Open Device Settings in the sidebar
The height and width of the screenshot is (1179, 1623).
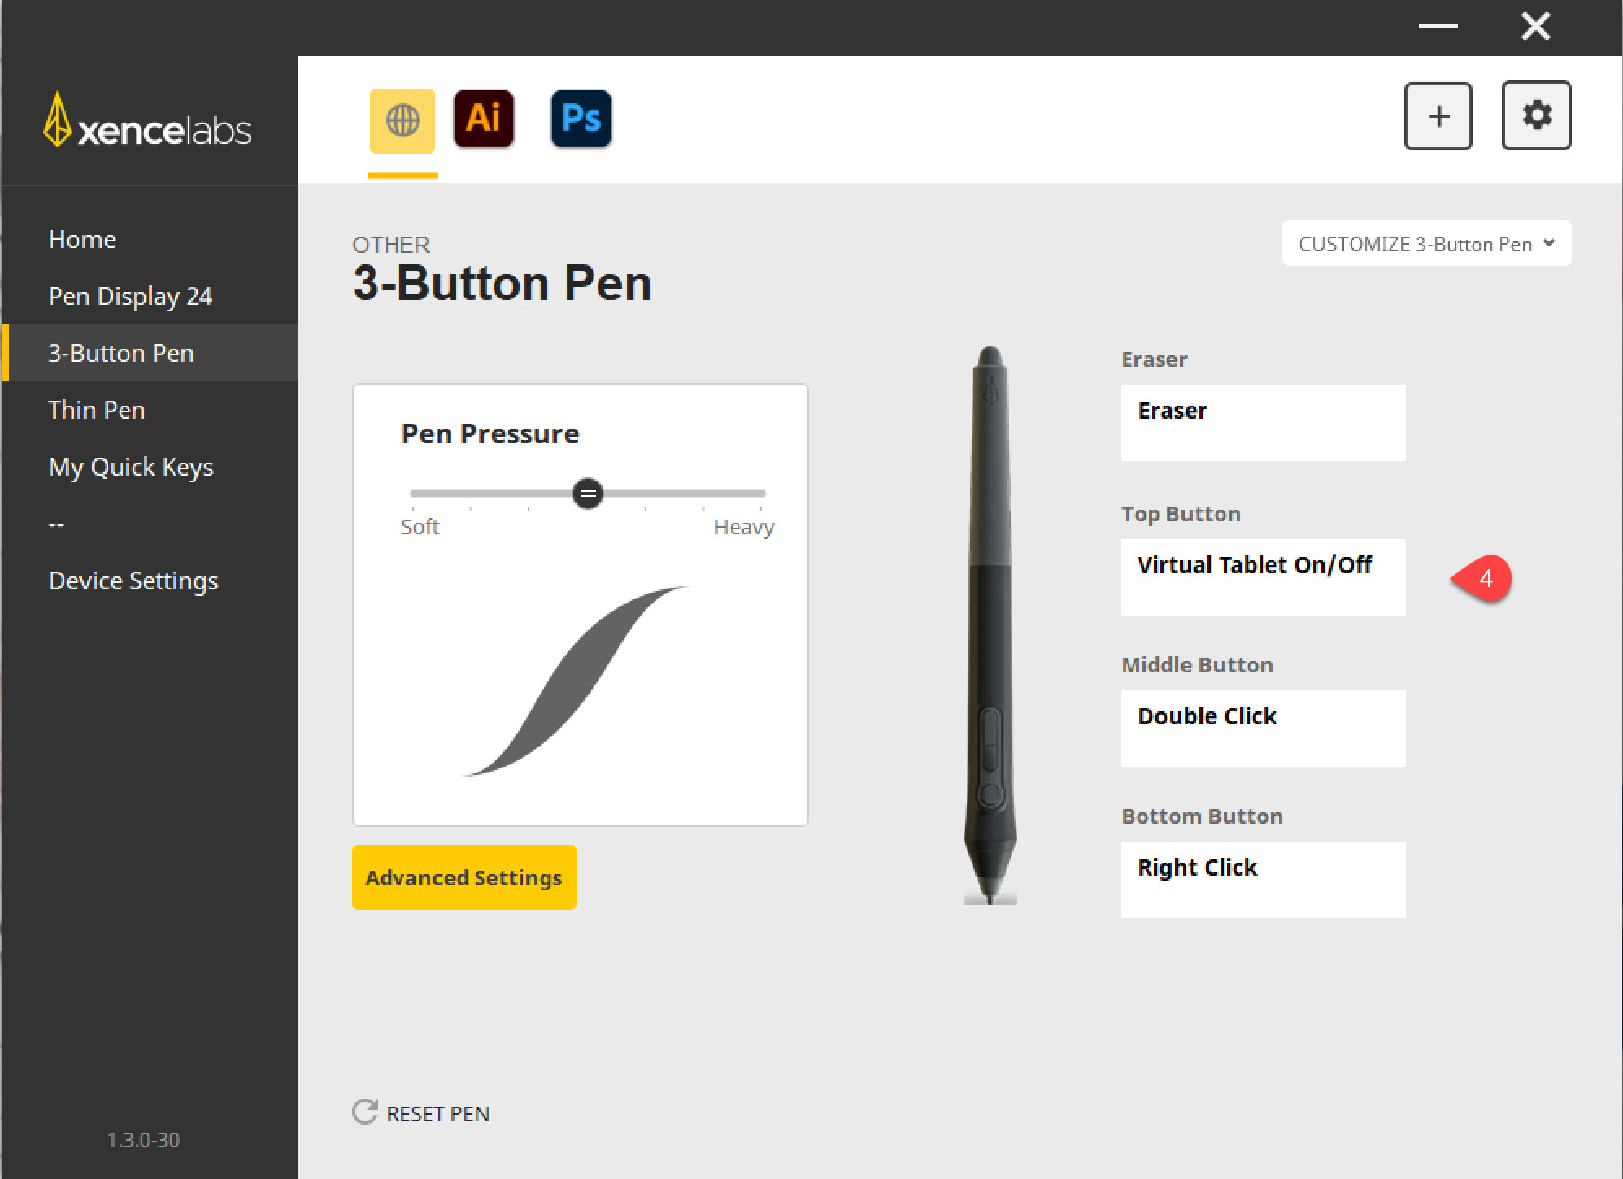(133, 581)
